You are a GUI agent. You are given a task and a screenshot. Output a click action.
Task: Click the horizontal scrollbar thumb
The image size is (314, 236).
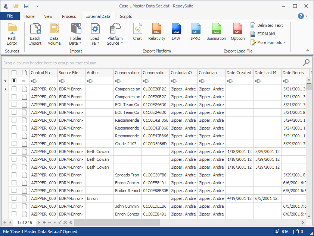point(117,222)
